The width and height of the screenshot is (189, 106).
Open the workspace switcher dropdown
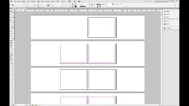149,1
